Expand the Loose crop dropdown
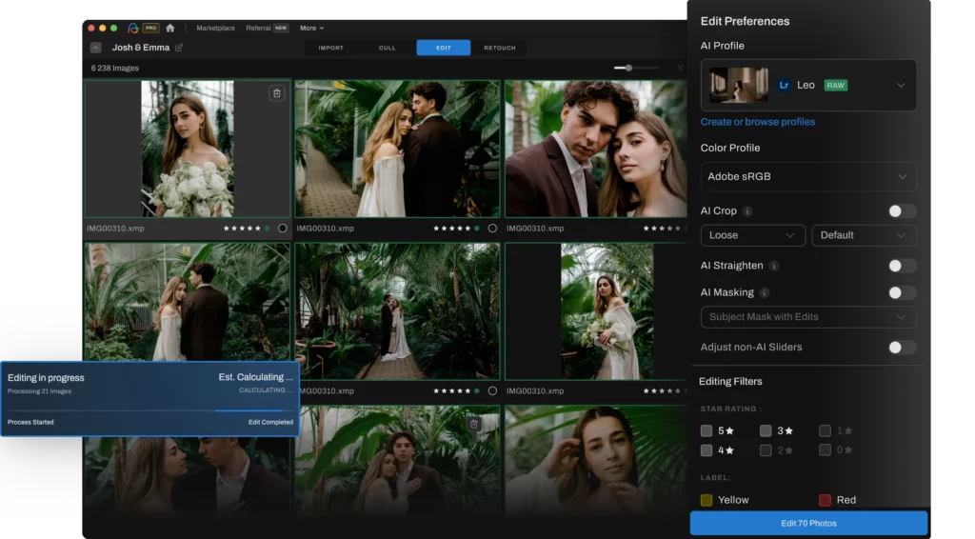Screen dimensions: 975x539 pos(752,235)
